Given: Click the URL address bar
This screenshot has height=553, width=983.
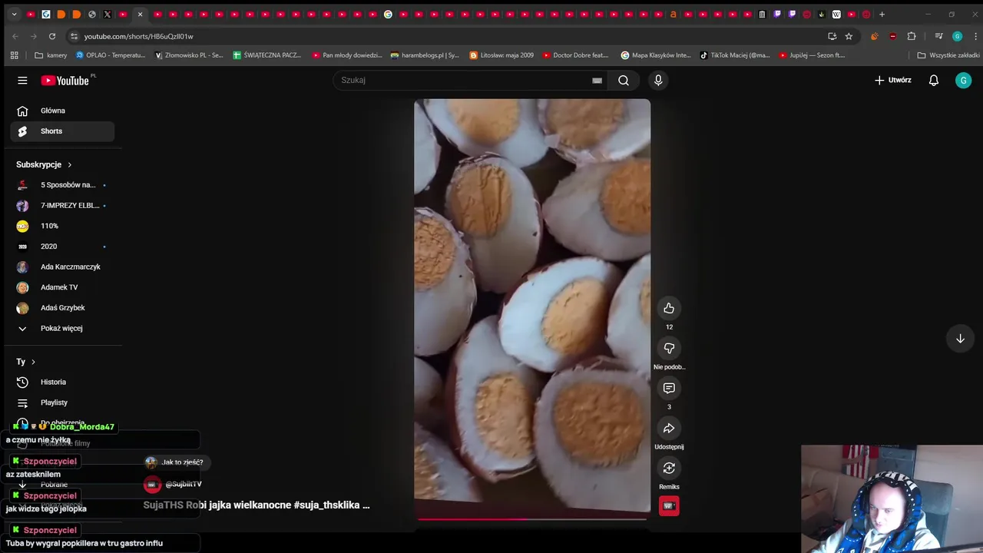Looking at the screenshot, I should [445, 36].
